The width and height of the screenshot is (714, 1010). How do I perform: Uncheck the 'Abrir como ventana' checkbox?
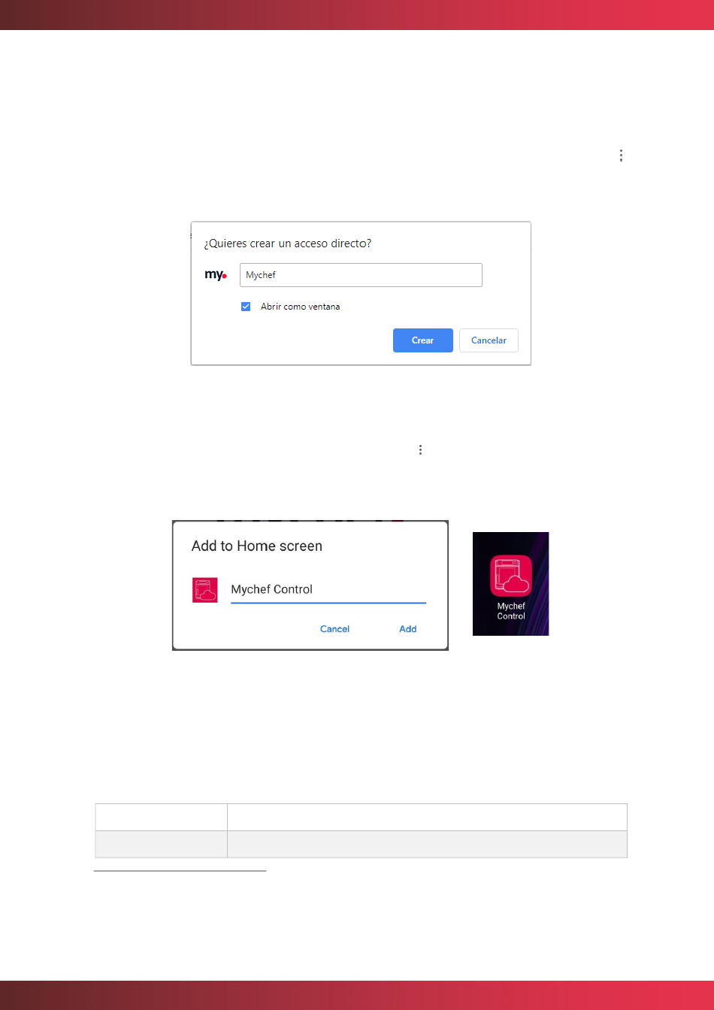(x=246, y=307)
